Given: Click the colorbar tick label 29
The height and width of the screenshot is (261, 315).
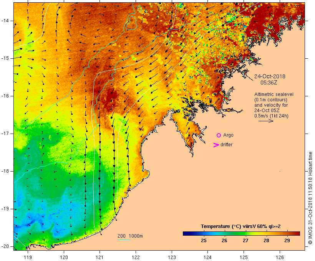Looking at the screenshot, I should (x=287, y=241).
